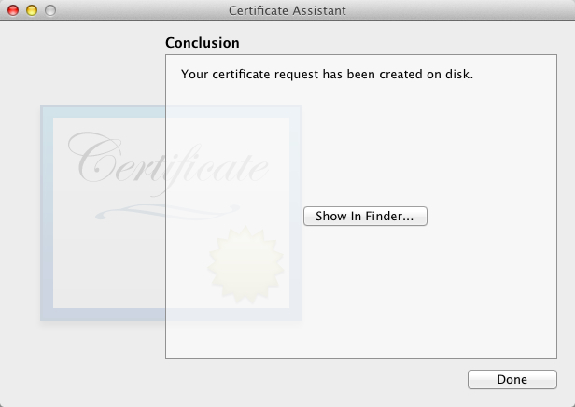Click the gray zoom button in title bar
575x407 pixels.
(x=50, y=10)
